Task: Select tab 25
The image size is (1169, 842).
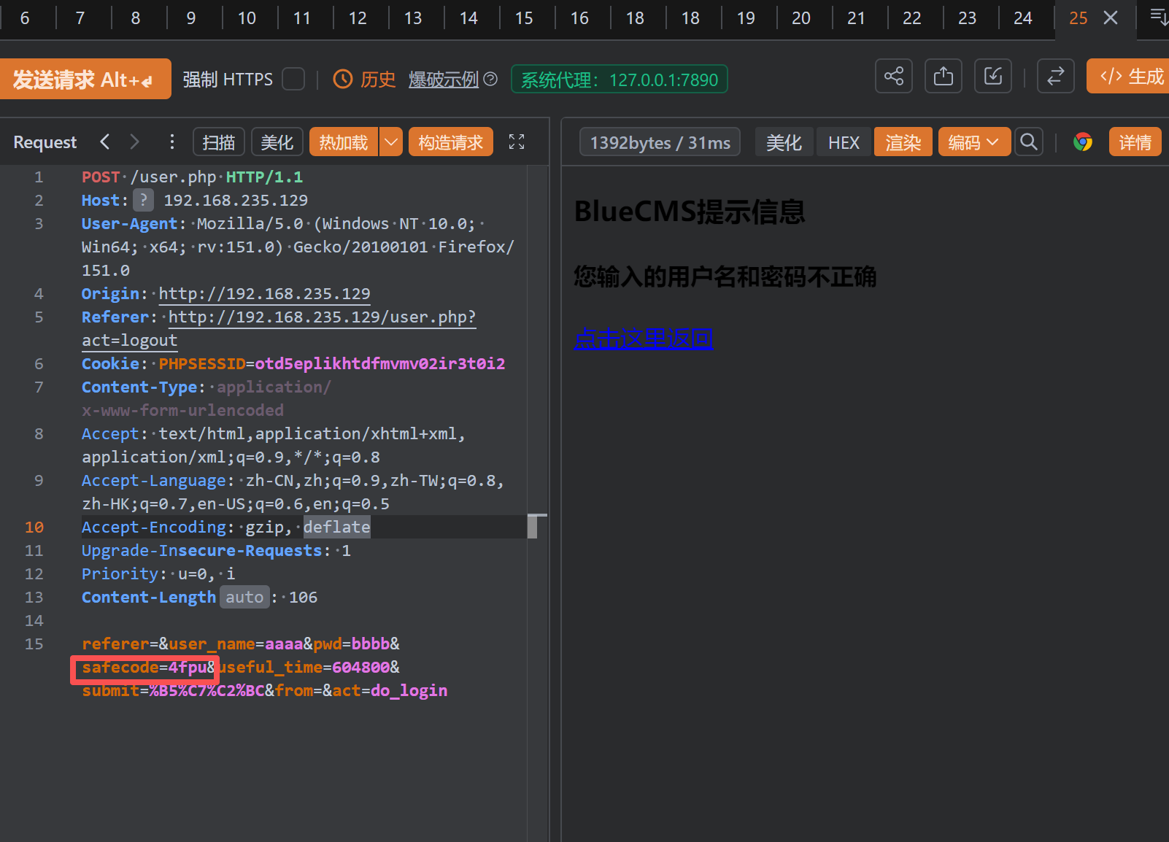Action: click(1079, 18)
